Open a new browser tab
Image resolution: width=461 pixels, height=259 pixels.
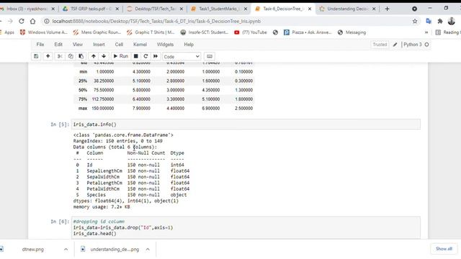387,9
